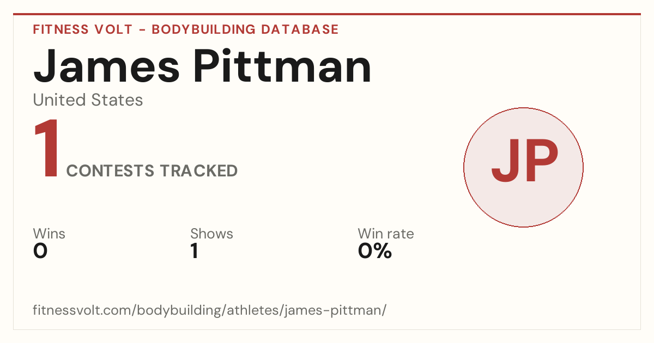The width and height of the screenshot is (654, 343).
Task: Click the Win rate label
Action: tap(386, 234)
